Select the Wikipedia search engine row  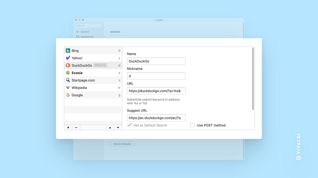pyautogui.click(x=93, y=88)
